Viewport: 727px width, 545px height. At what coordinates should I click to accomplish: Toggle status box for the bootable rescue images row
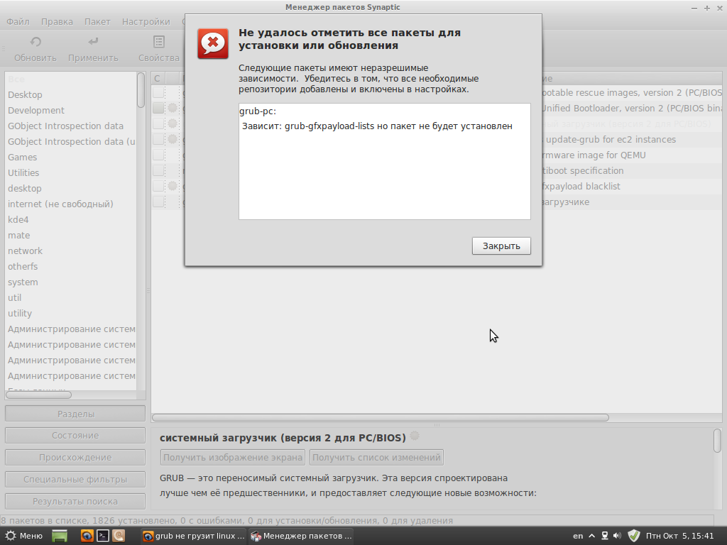[x=158, y=92]
